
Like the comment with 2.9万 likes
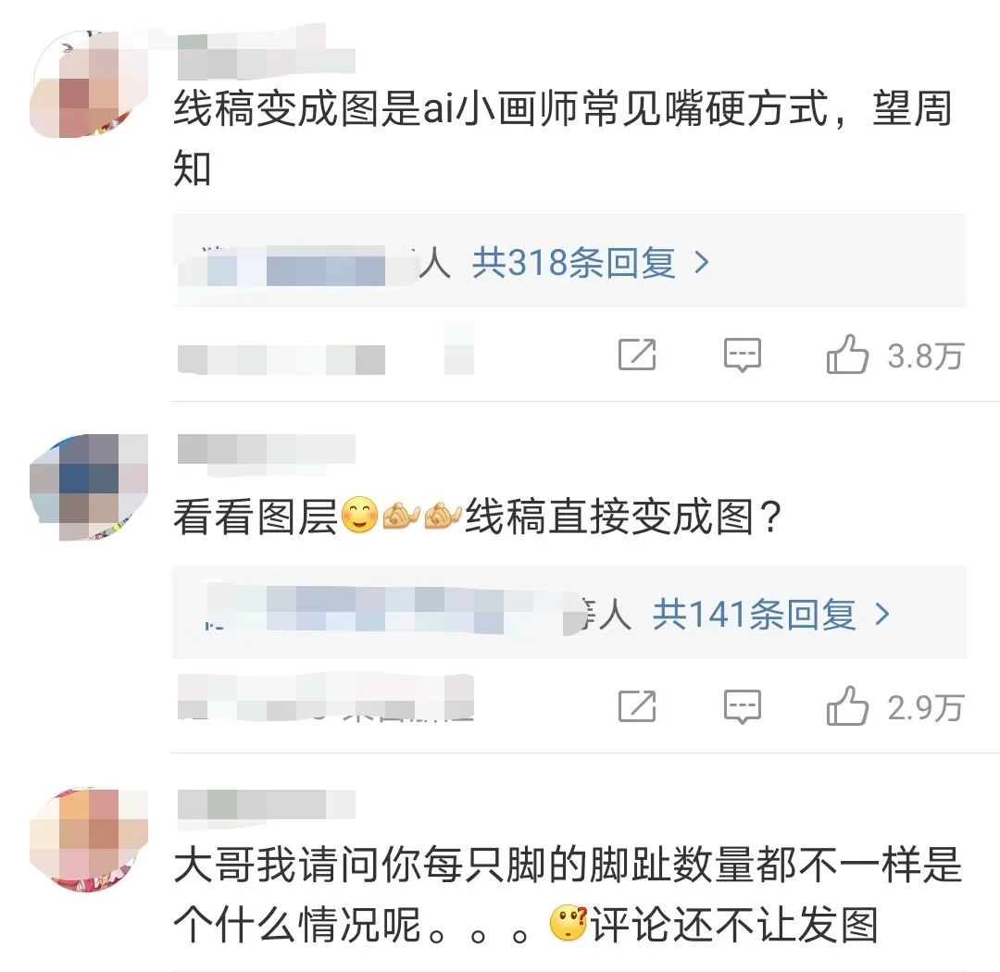click(847, 705)
